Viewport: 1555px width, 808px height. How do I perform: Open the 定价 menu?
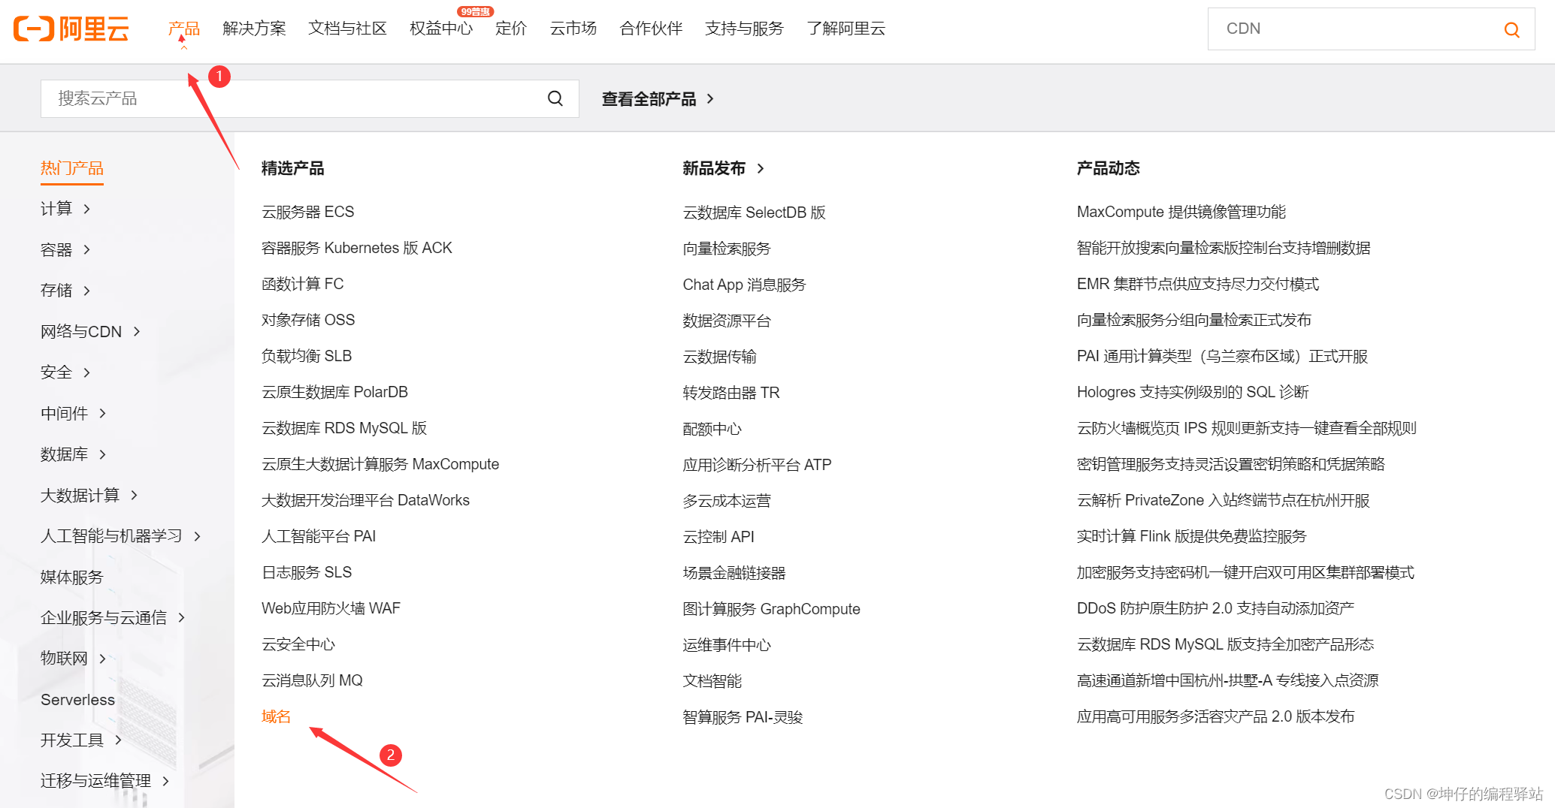pyautogui.click(x=511, y=29)
